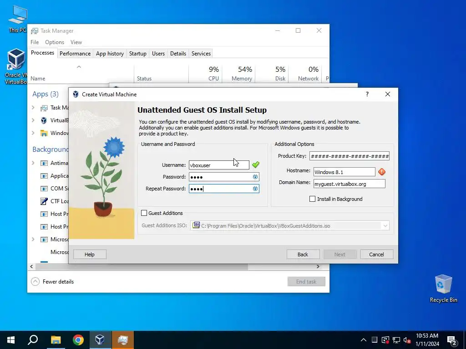Switch to Users tab in Task Manager
466x349 pixels.
(158, 54)
